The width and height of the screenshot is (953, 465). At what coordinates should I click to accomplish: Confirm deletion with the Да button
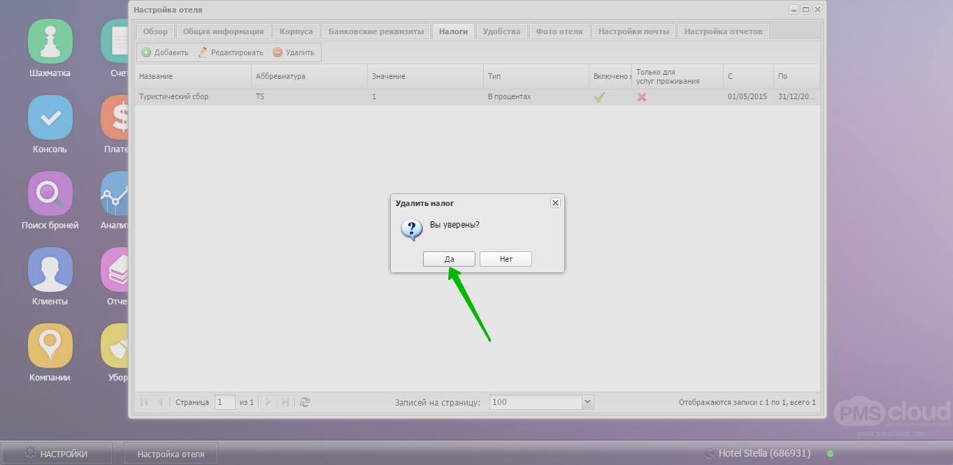pos(450,259)
